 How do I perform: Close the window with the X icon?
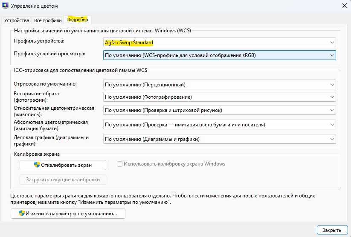[x=344, y=6]
